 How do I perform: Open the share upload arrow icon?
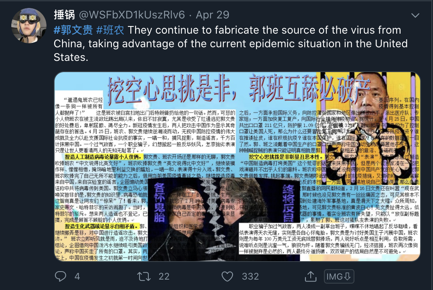[x=311, y=276]
